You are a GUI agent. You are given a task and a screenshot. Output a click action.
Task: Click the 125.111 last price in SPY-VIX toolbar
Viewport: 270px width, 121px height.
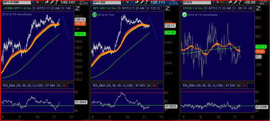tap(158, 3)
